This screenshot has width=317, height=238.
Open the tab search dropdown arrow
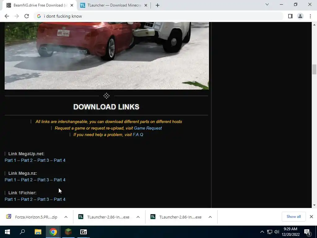[x=267, y=4]
